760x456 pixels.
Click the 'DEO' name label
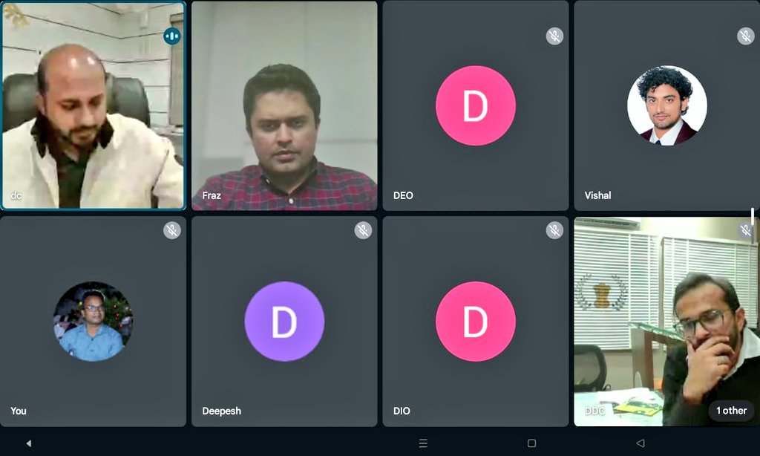(x=403, y=195)
